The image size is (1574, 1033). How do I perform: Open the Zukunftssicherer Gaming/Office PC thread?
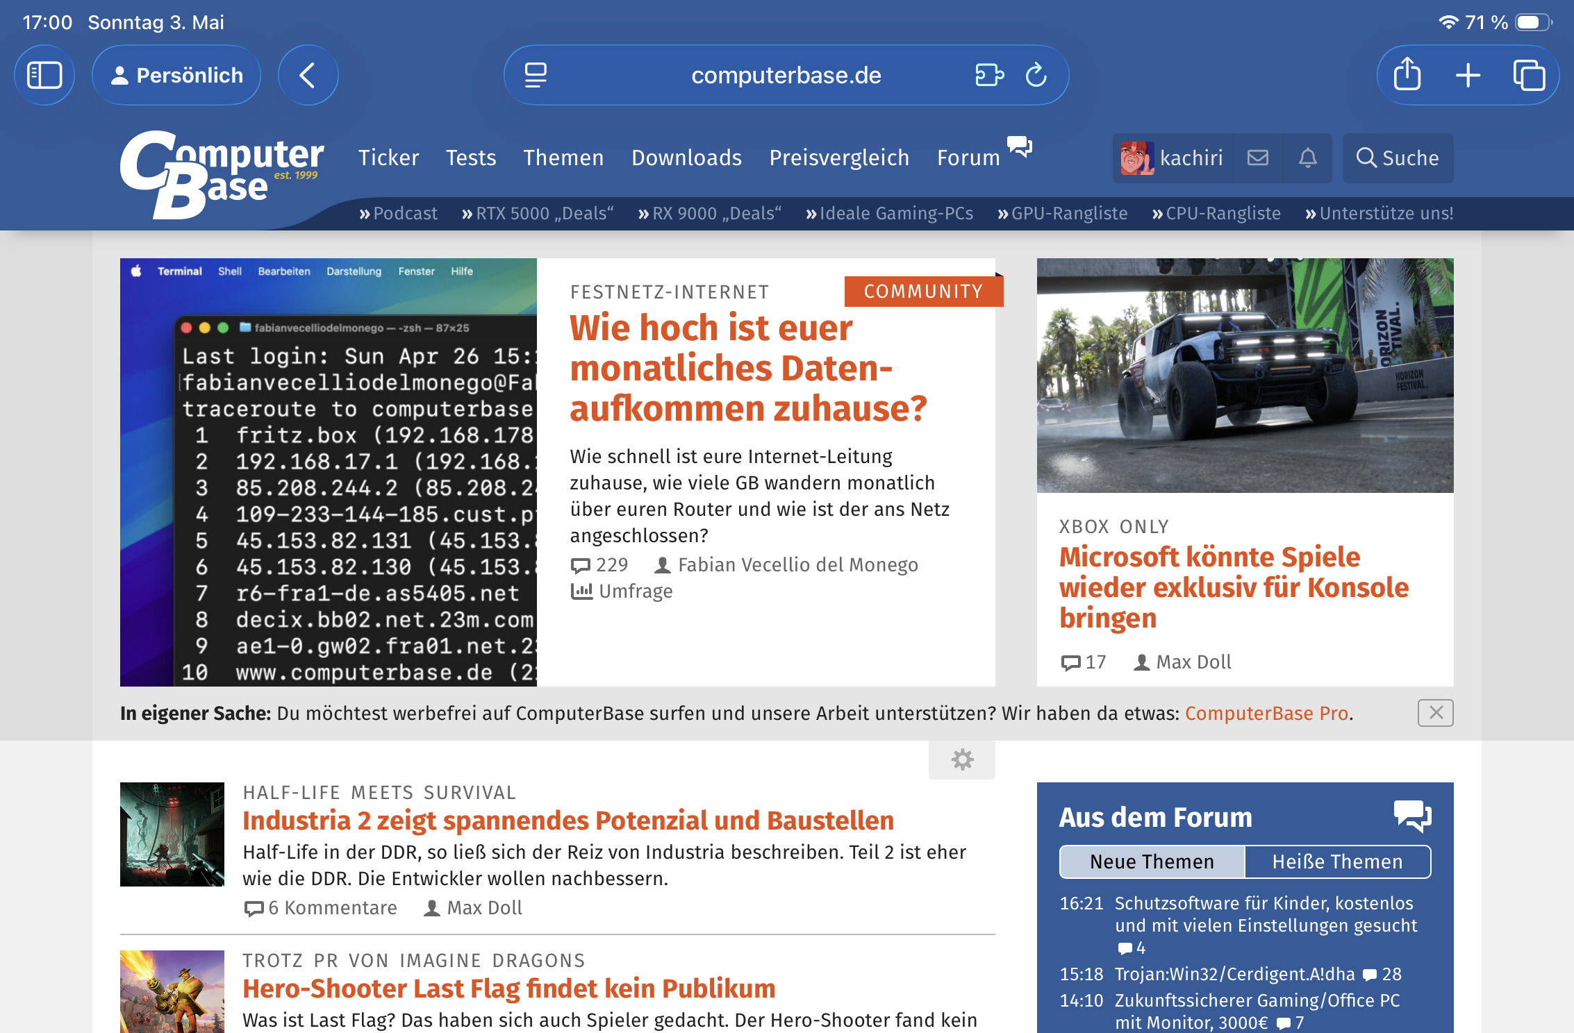(x=1257, y=1011)
